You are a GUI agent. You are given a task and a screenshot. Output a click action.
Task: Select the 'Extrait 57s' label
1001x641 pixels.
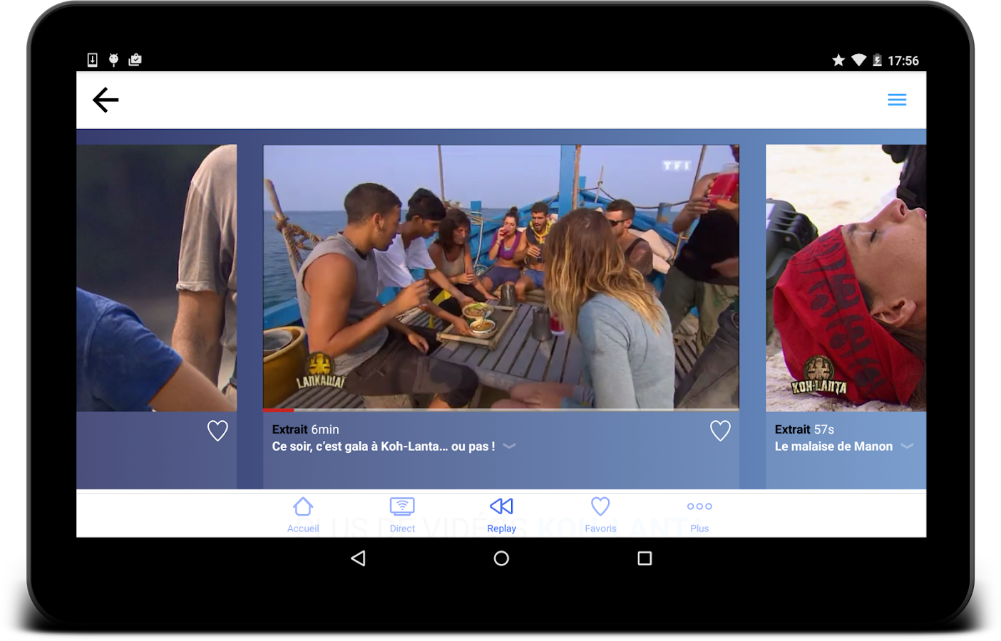point(804,429)
